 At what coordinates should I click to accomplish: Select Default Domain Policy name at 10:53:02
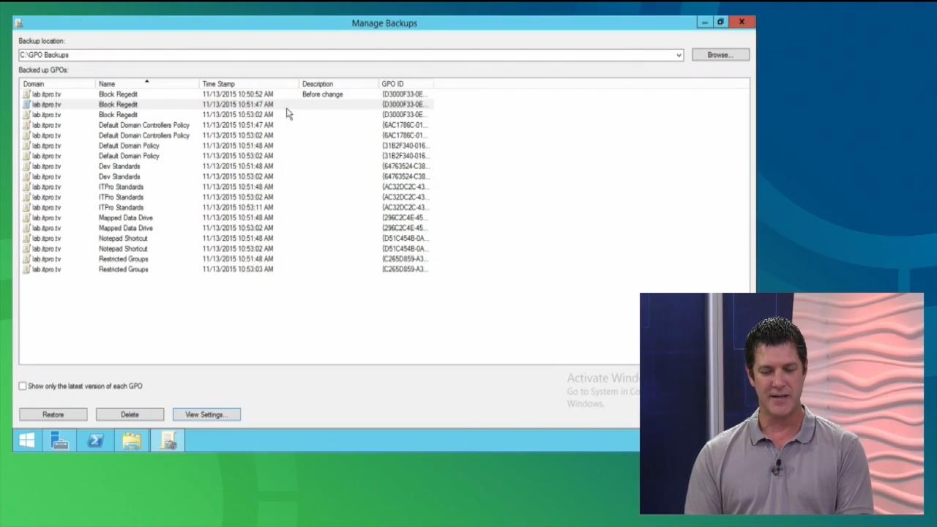pos(129,156)
